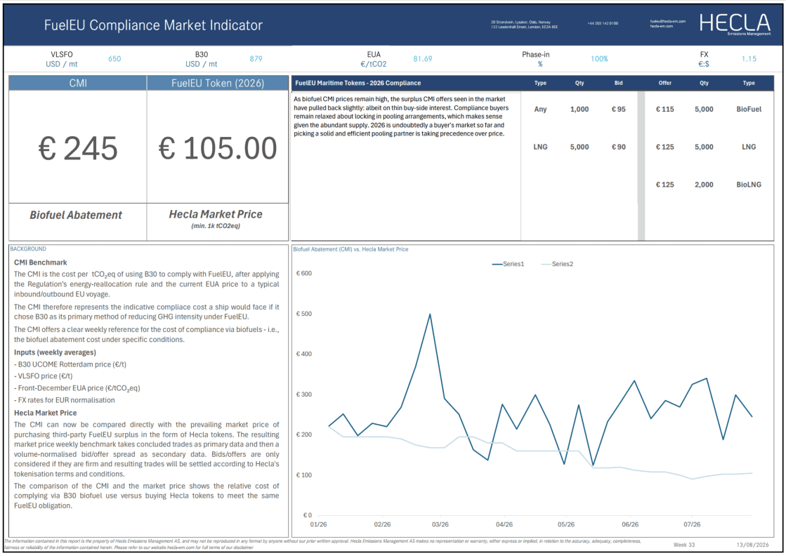
Task: Click the € 90 bid price
Action: coord(619,147)
